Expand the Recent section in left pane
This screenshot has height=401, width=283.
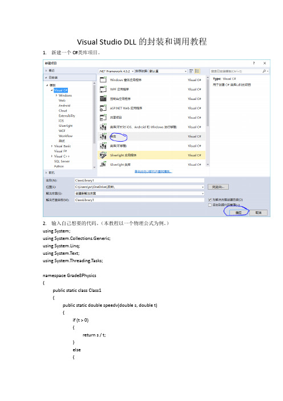[46, 71]
